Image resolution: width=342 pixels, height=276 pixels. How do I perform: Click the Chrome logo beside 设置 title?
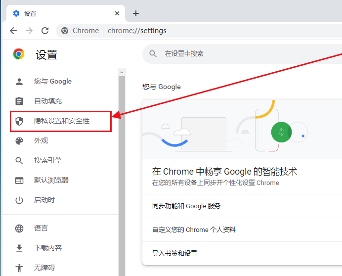click(19, 54)
